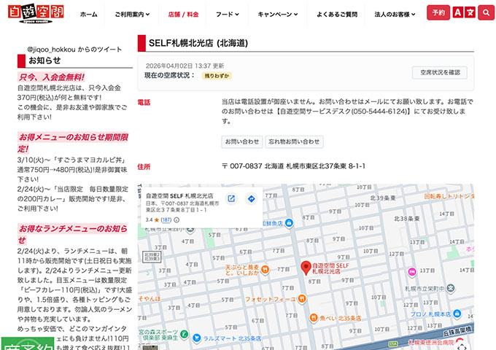Image resolution: width=496 pixels, height=350 pixels.
Task: Click the A text-size icon
Action: 458,12
